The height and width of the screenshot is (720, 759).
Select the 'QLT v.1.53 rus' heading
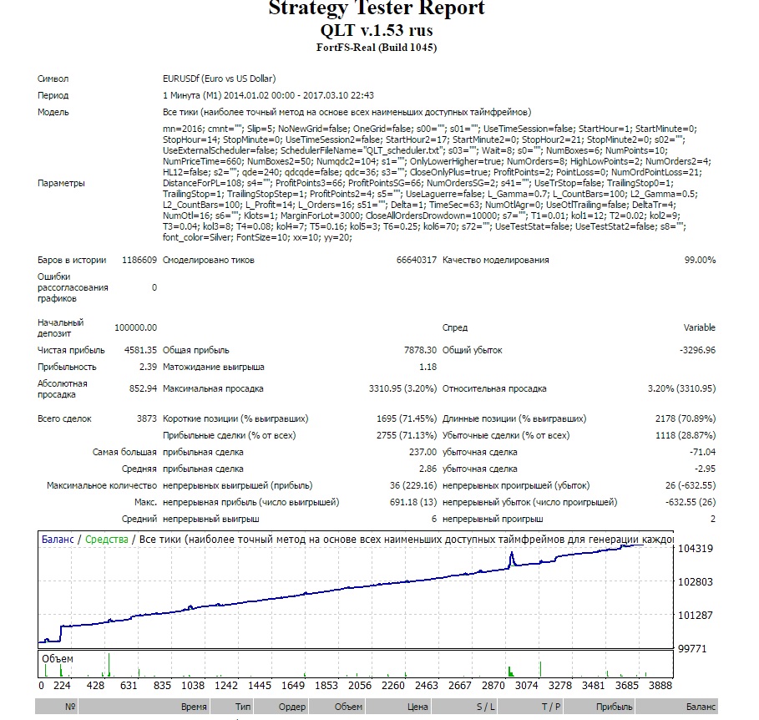coord(377,31)
